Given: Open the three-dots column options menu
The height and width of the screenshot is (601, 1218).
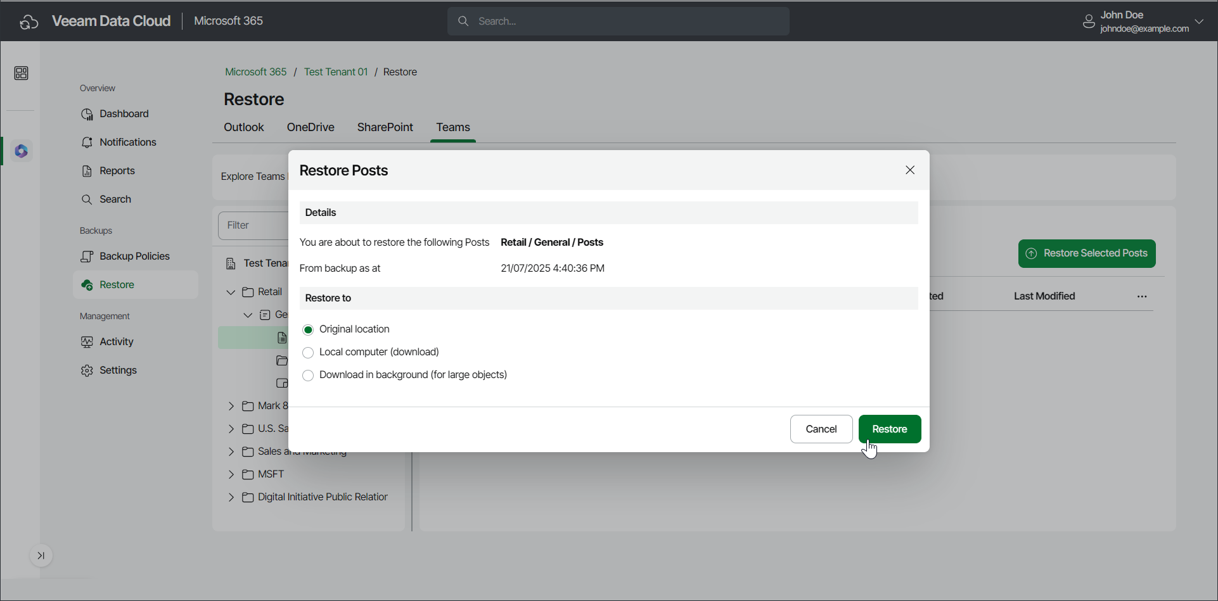Looking at the screenshot, I should [x=1142, y=296].
